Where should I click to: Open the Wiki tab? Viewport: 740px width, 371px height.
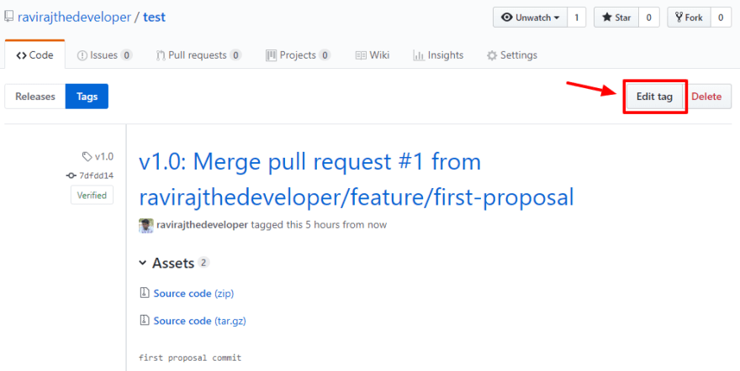click(373, 55)
